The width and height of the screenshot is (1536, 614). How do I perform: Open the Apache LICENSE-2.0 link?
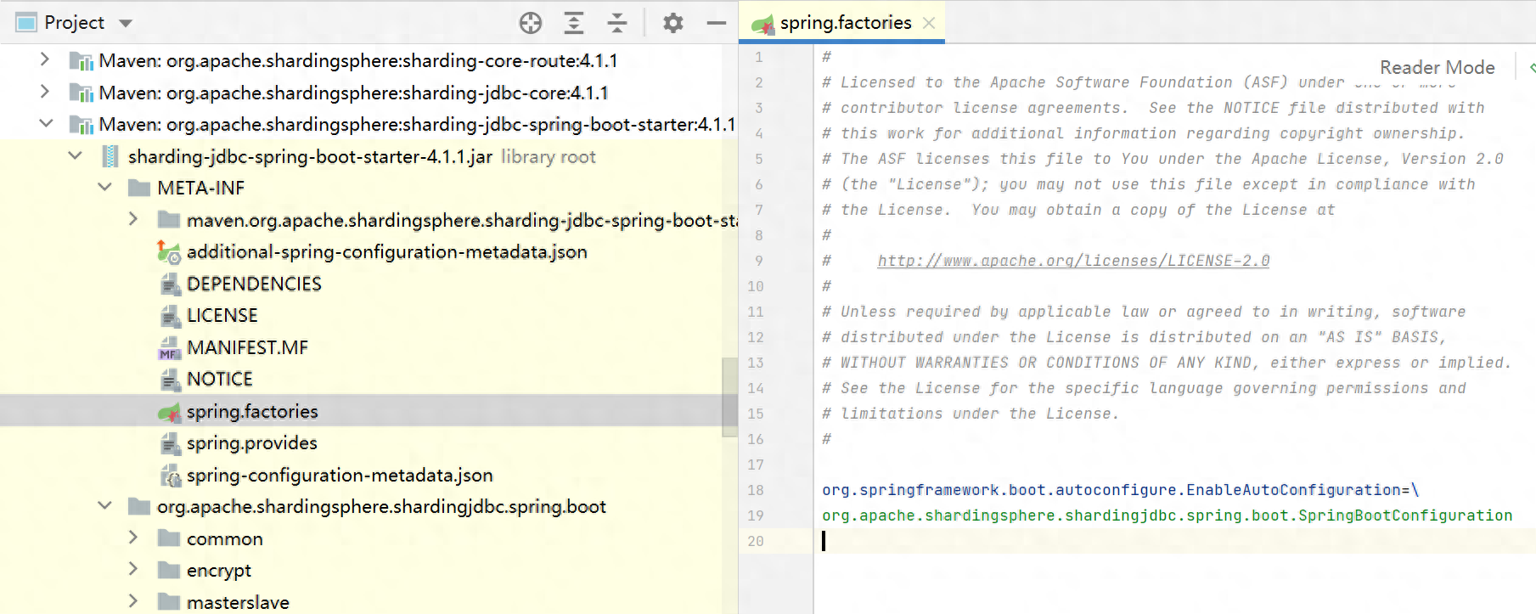pyautogui.click(x=1073, y=261)
